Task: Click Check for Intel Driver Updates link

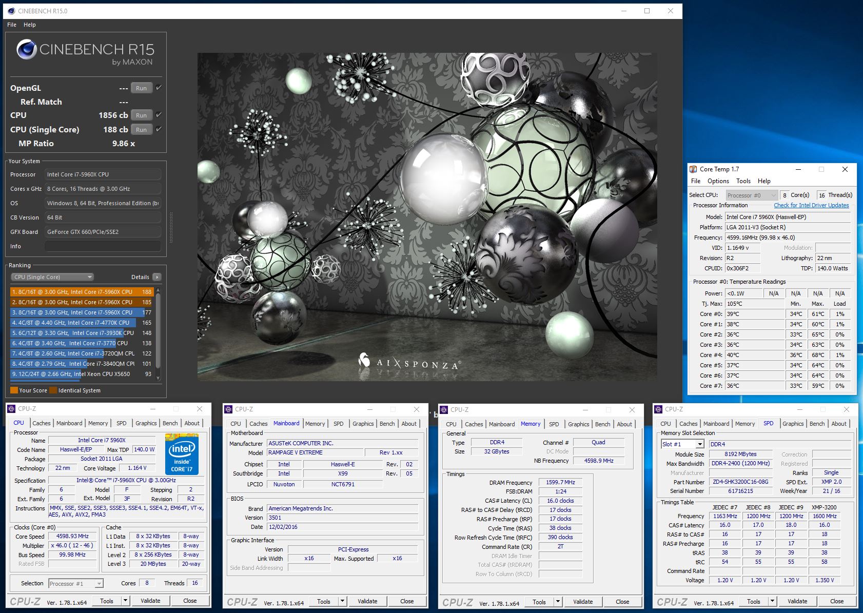Action: coord(811,205)
